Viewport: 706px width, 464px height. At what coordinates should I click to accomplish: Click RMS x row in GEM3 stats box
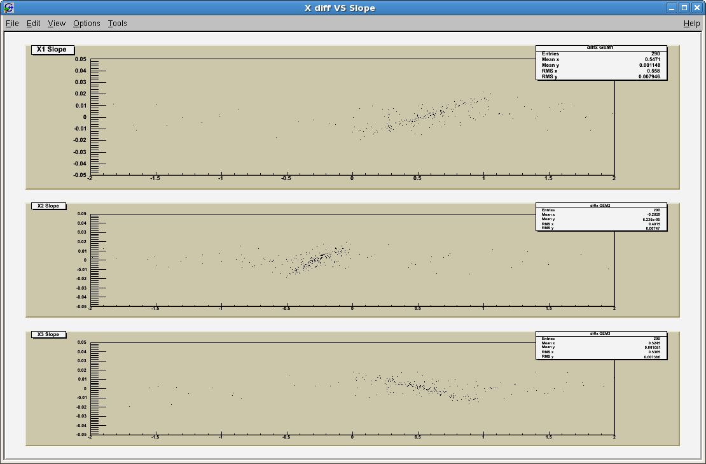click(600, 352)
